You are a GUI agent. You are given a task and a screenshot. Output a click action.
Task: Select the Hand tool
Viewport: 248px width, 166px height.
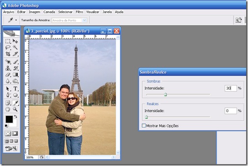pos(8,109)
